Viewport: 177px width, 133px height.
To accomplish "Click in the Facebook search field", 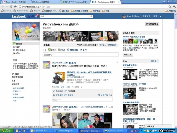I will point(65,16).
